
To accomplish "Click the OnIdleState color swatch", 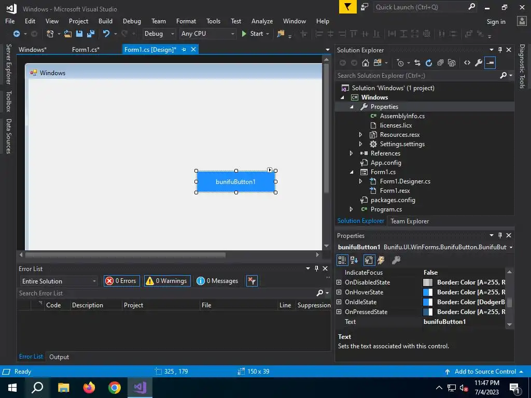I will pos(428,302).
